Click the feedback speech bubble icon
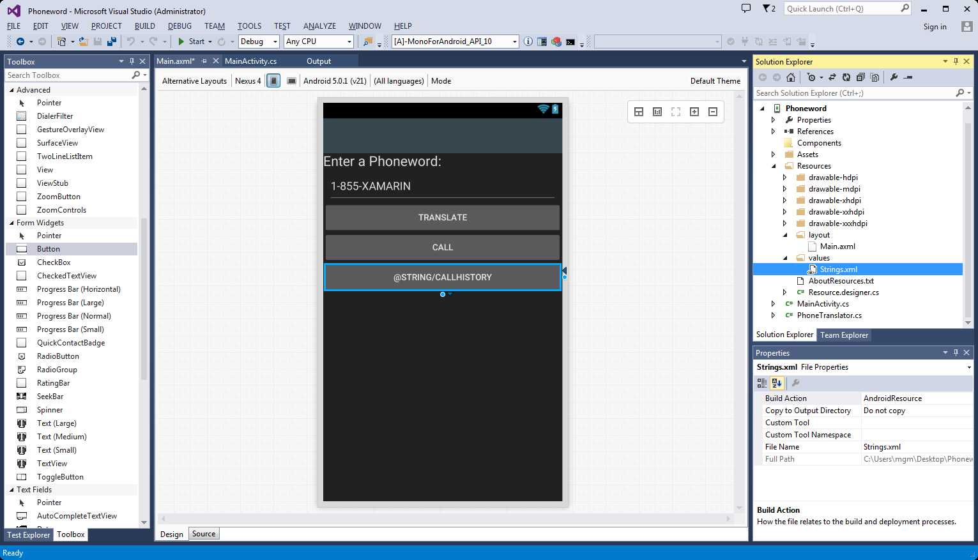 746,8
